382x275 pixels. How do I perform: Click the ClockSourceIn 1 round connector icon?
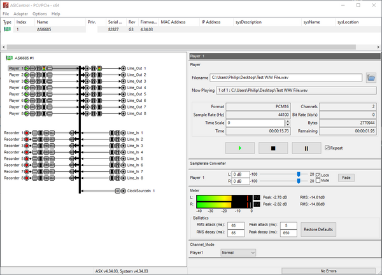coord(124,191)
